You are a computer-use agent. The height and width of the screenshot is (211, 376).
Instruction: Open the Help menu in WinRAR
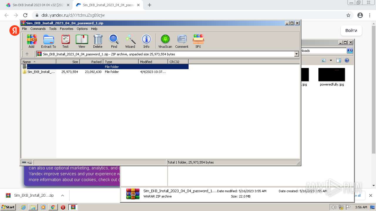94,29
